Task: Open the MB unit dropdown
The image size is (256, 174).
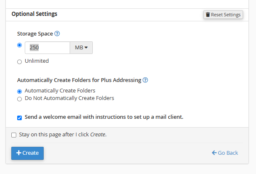Action: point(81,48)
